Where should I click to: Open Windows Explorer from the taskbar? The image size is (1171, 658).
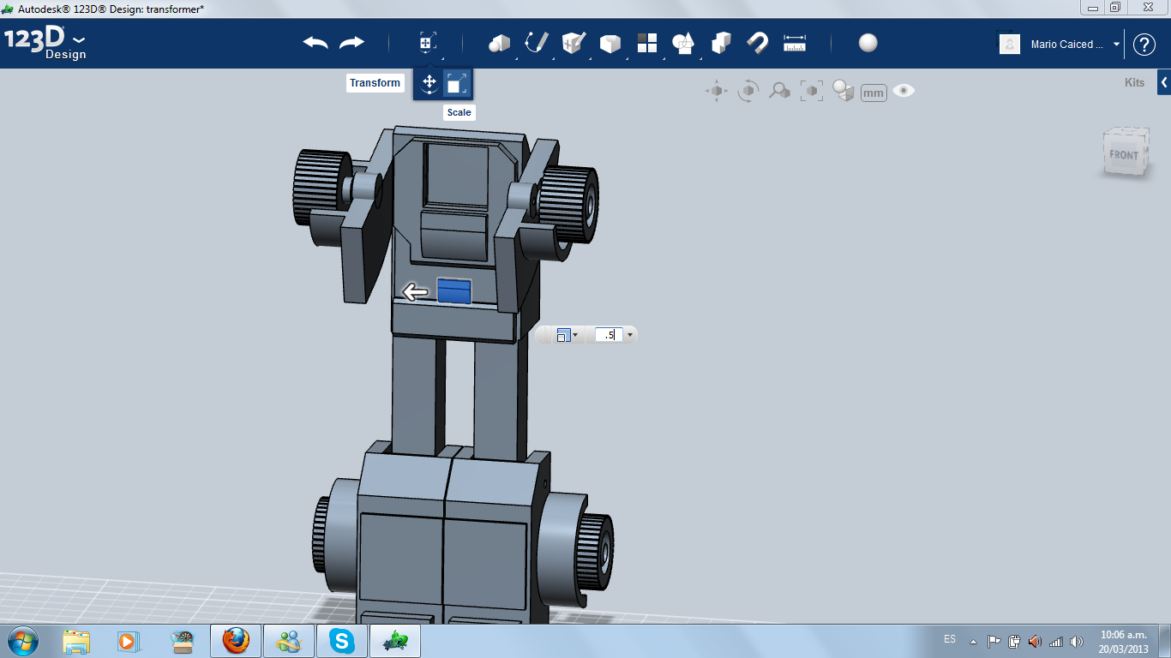point(76,640)
